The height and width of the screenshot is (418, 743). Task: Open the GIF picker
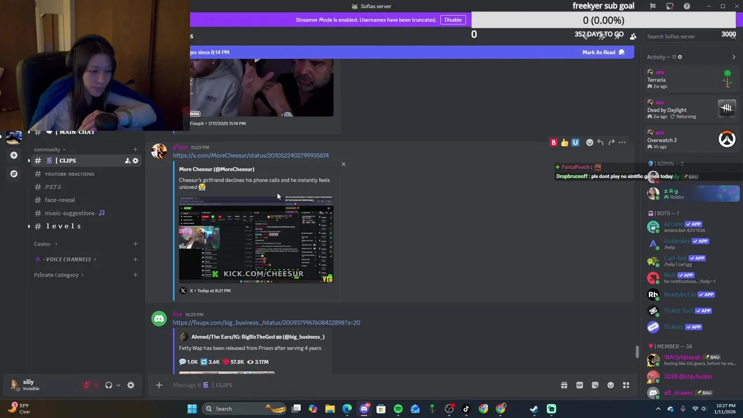[579, 385]
